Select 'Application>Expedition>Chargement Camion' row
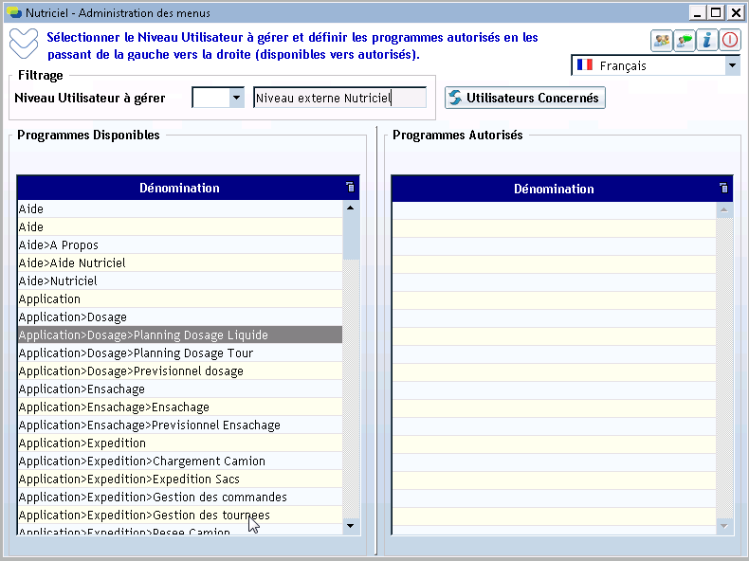 pyautogui.click(x=179, y=461)
